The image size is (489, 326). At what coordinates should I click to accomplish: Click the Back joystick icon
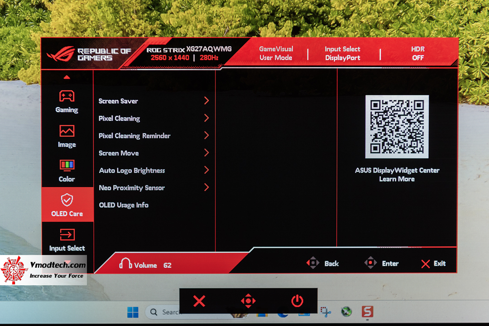coord(313,263)
